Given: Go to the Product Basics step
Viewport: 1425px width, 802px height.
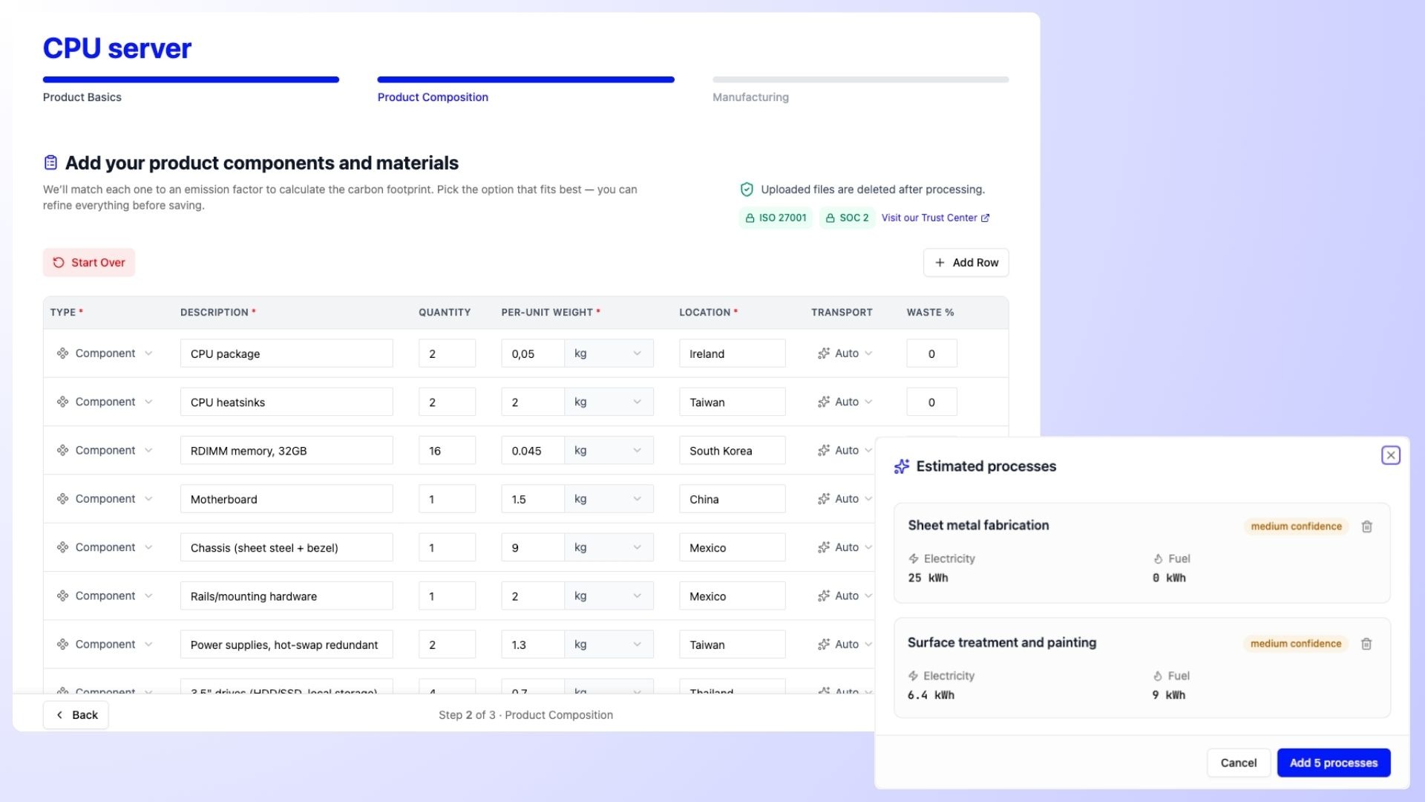Looking at the screenshot, I should (82, 97).
